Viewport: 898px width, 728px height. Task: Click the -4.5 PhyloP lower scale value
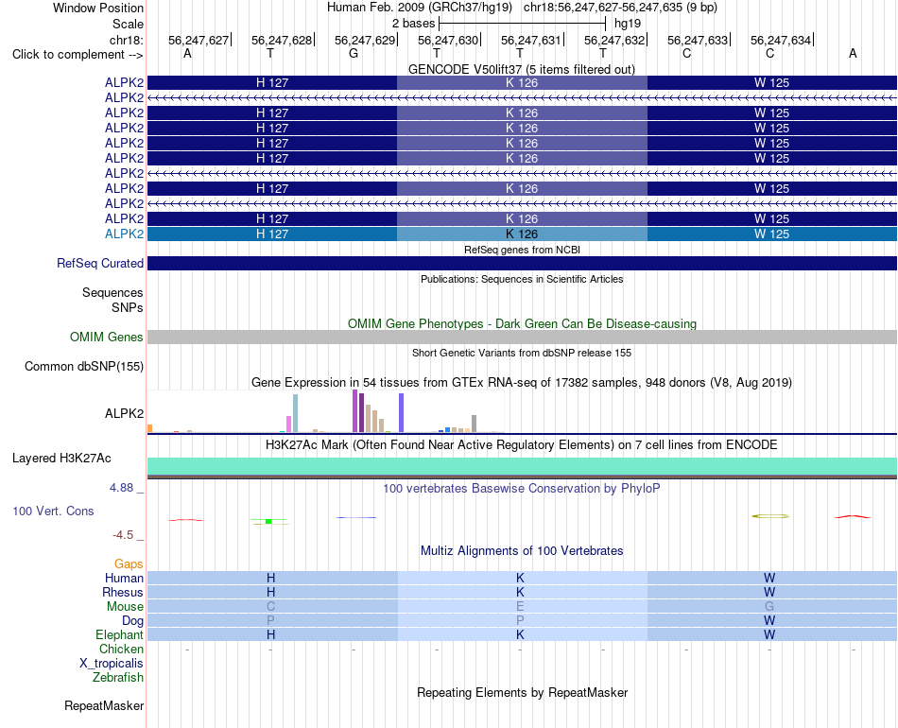click(x=123, y=535)
